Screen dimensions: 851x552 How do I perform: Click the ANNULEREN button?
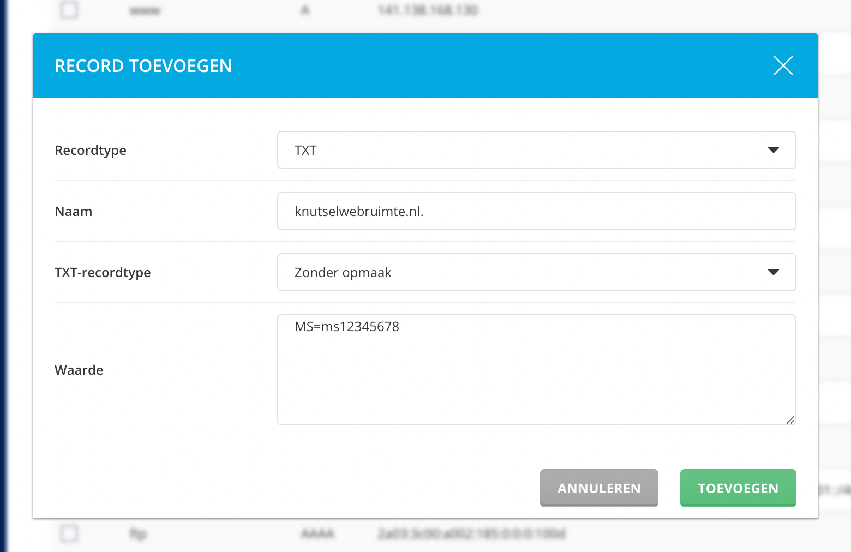coord(599,488)
